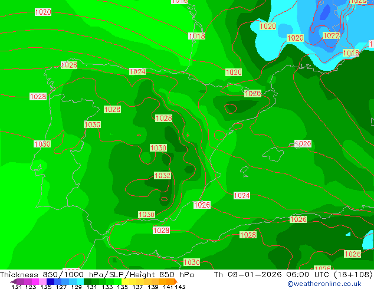Image resolution: width=374 pixels, height=289 pixels.
Task: Click the legend value 133
Action: point(107,287)
